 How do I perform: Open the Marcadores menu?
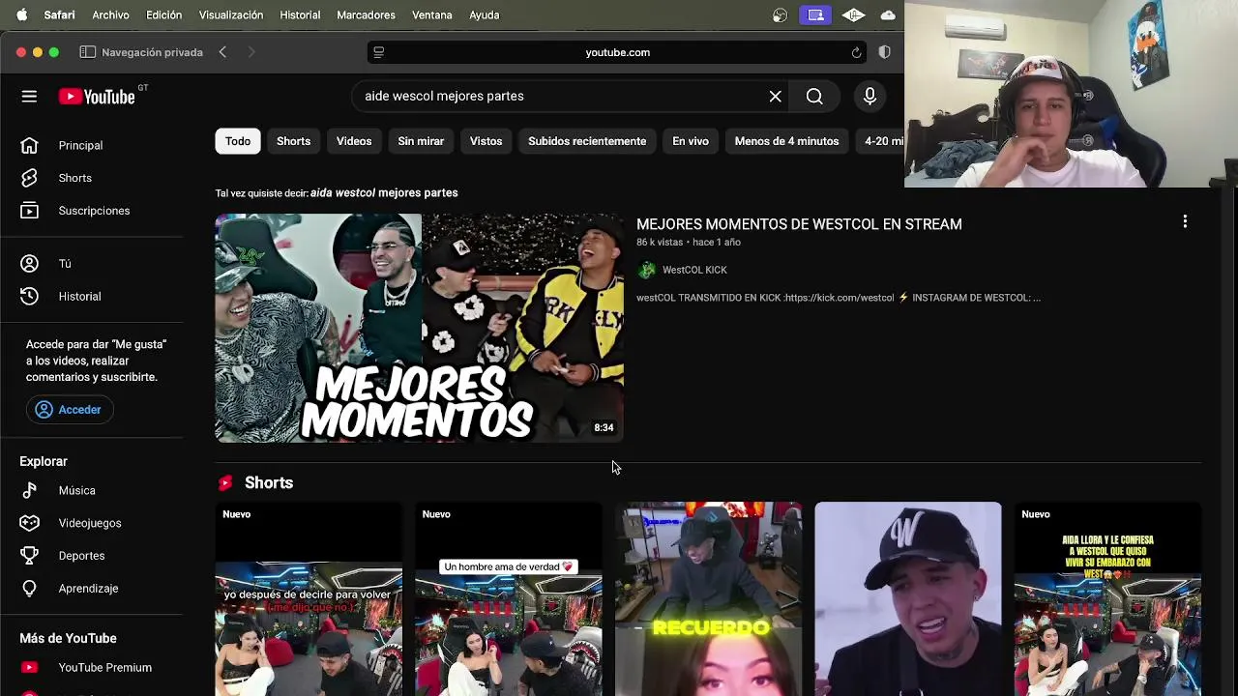pyautogui.click(x=366, y=14)
